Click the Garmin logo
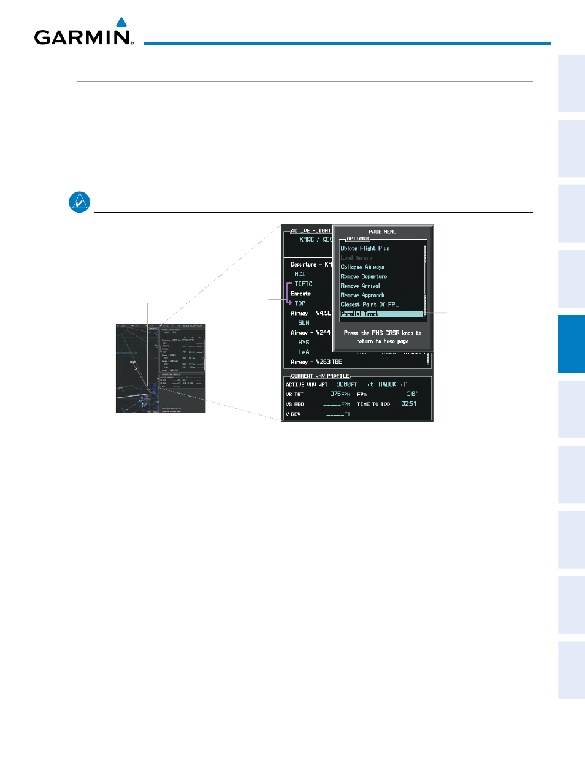This screenshot has width=585, height=757. (x=84, y=31)
